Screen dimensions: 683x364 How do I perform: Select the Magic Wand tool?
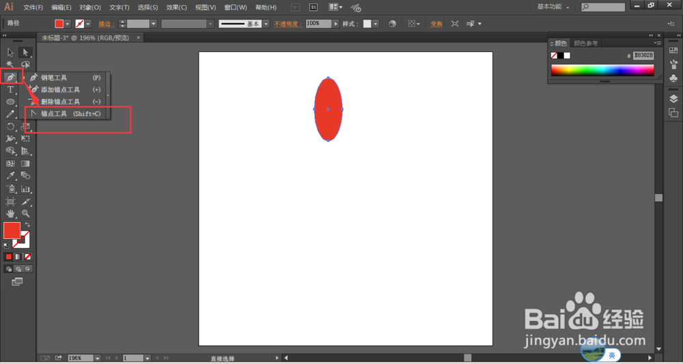pos(10,65)
